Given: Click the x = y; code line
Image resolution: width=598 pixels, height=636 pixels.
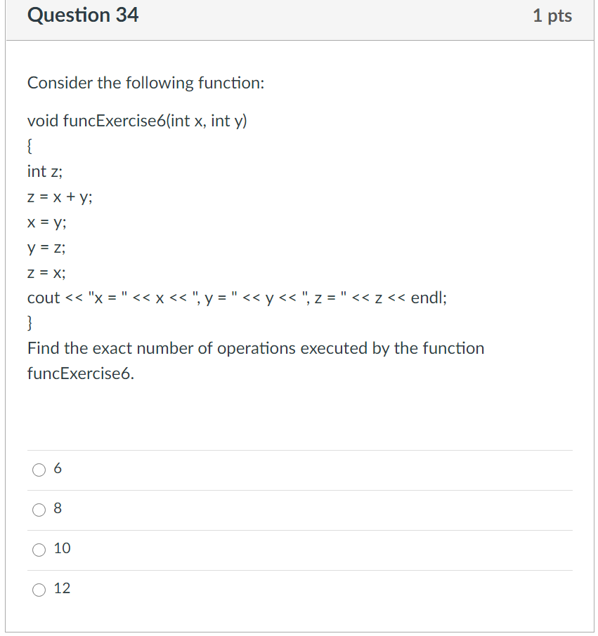Looking at the screenshot, I should [46, 222].
